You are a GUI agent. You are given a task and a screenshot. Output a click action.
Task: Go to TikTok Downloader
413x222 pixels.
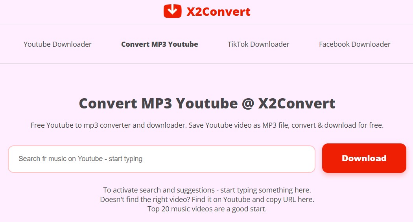(258, 44)
